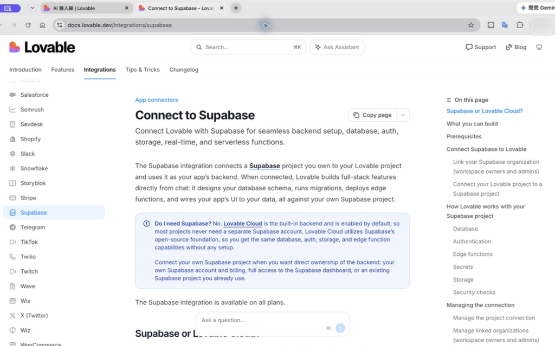Jump to Supabase or Lovable Cloud? section
Viewport: 555px width, 346px height.
point(485,111)
